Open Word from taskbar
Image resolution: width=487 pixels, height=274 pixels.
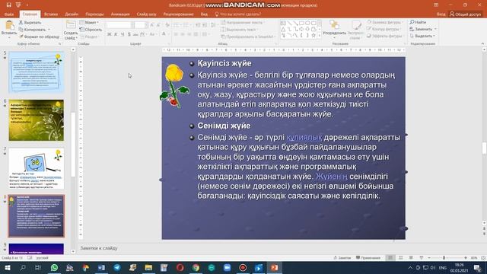pyautogui.click(x=101, y=267)
